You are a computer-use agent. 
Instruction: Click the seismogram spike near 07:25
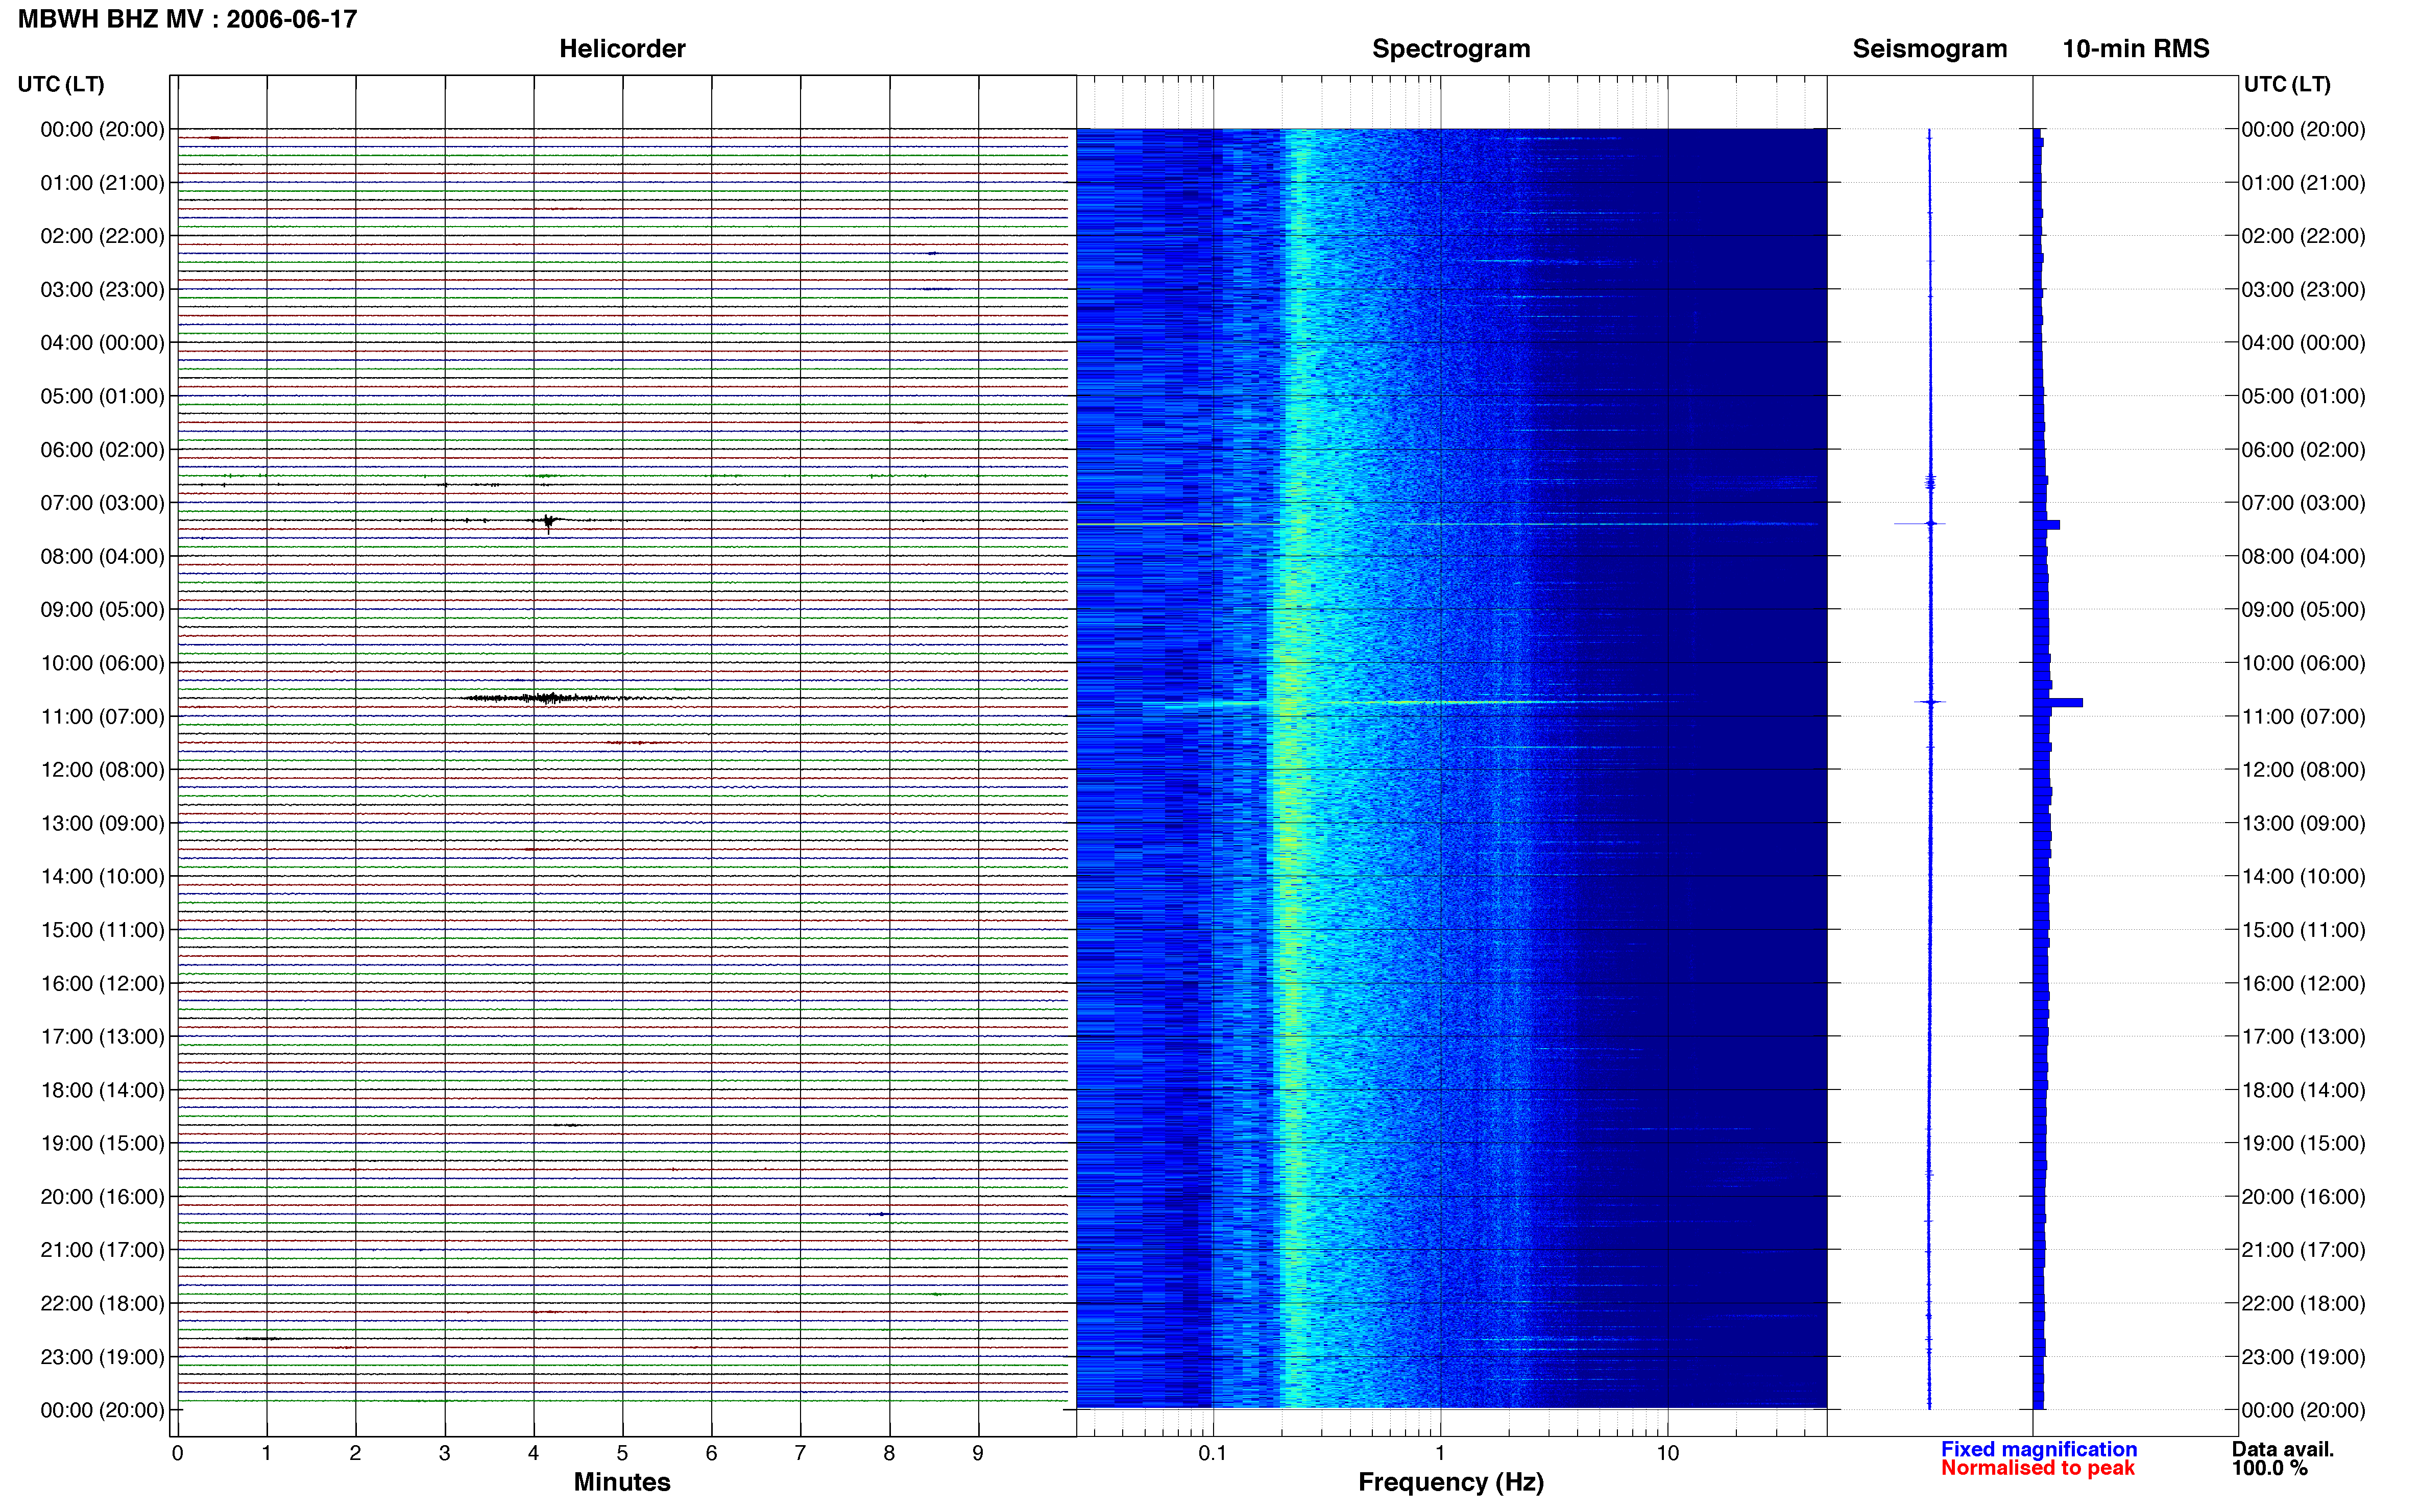1921,523
